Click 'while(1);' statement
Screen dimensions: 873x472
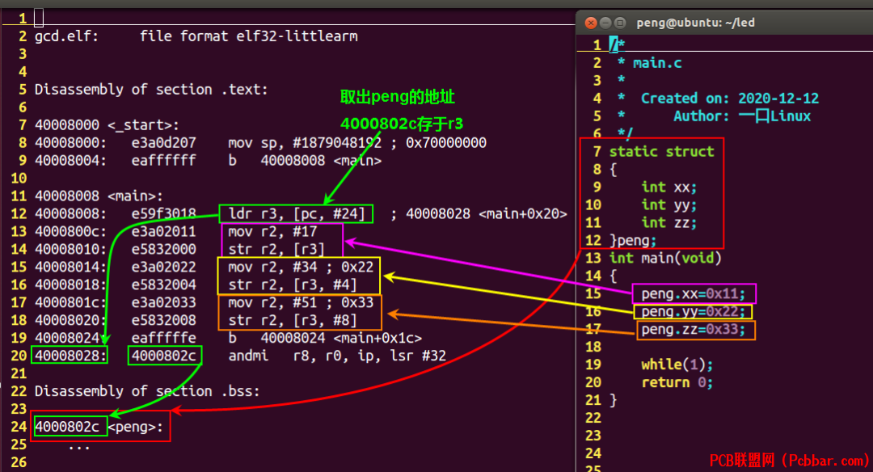click(677, 365)
